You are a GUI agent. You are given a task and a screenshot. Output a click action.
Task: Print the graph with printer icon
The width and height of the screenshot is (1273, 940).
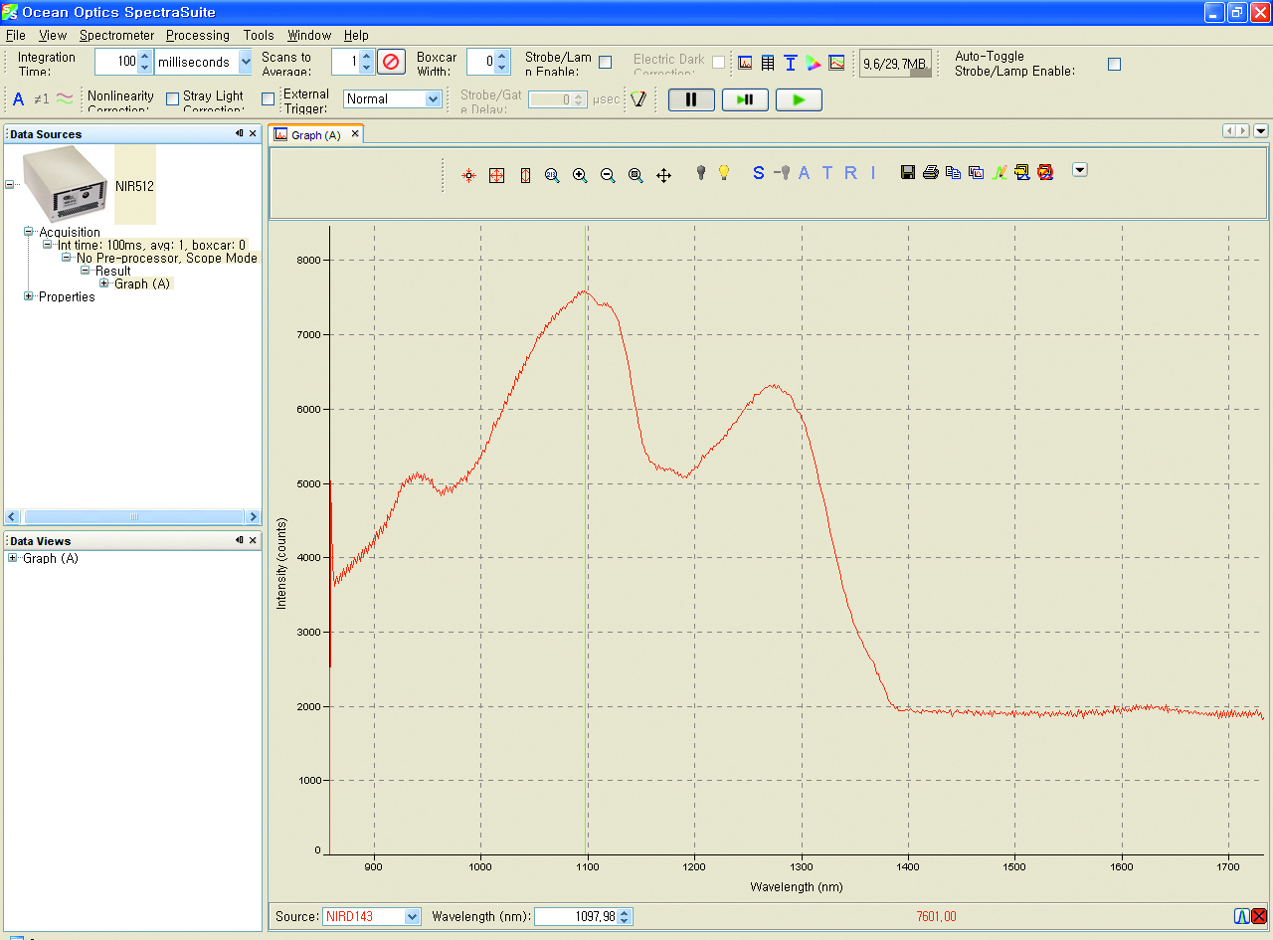tap(930, 172)
